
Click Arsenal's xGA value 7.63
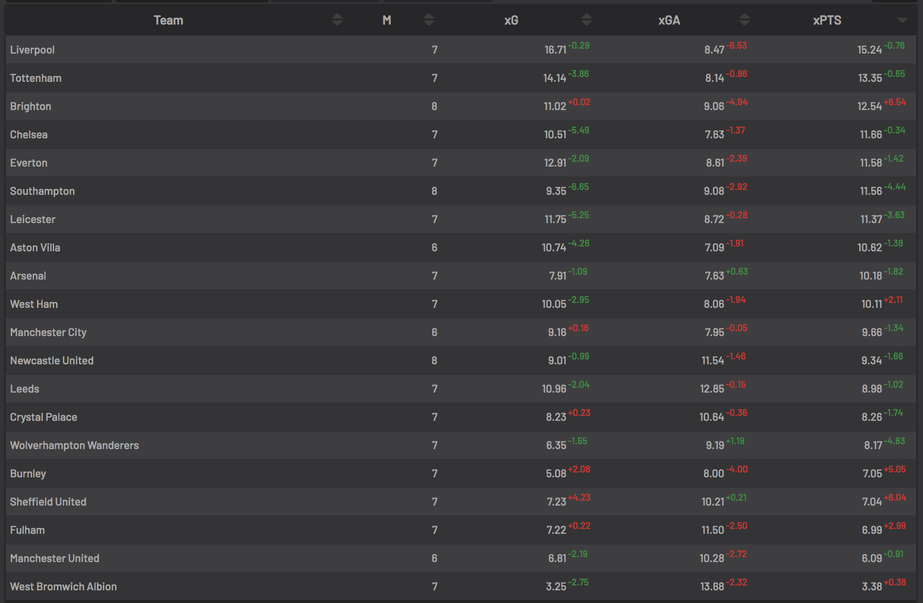[x=714, y=276]
